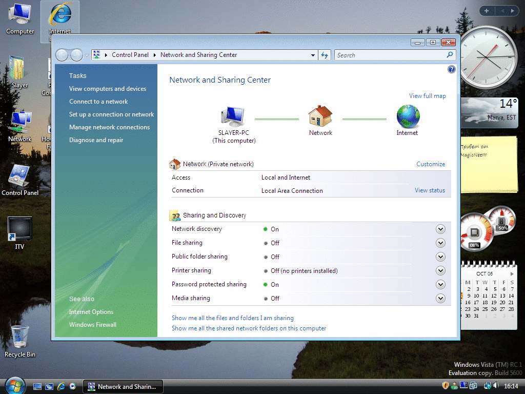
Task: Click next arrow on sidebar gadget controls
Action: coord(513,11)
